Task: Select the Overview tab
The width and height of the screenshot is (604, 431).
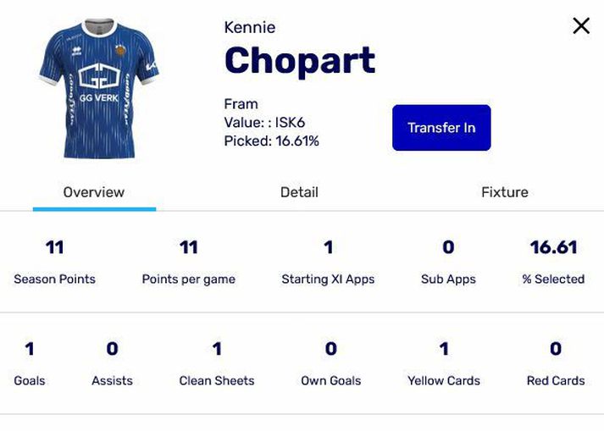Action: [94, 192]
